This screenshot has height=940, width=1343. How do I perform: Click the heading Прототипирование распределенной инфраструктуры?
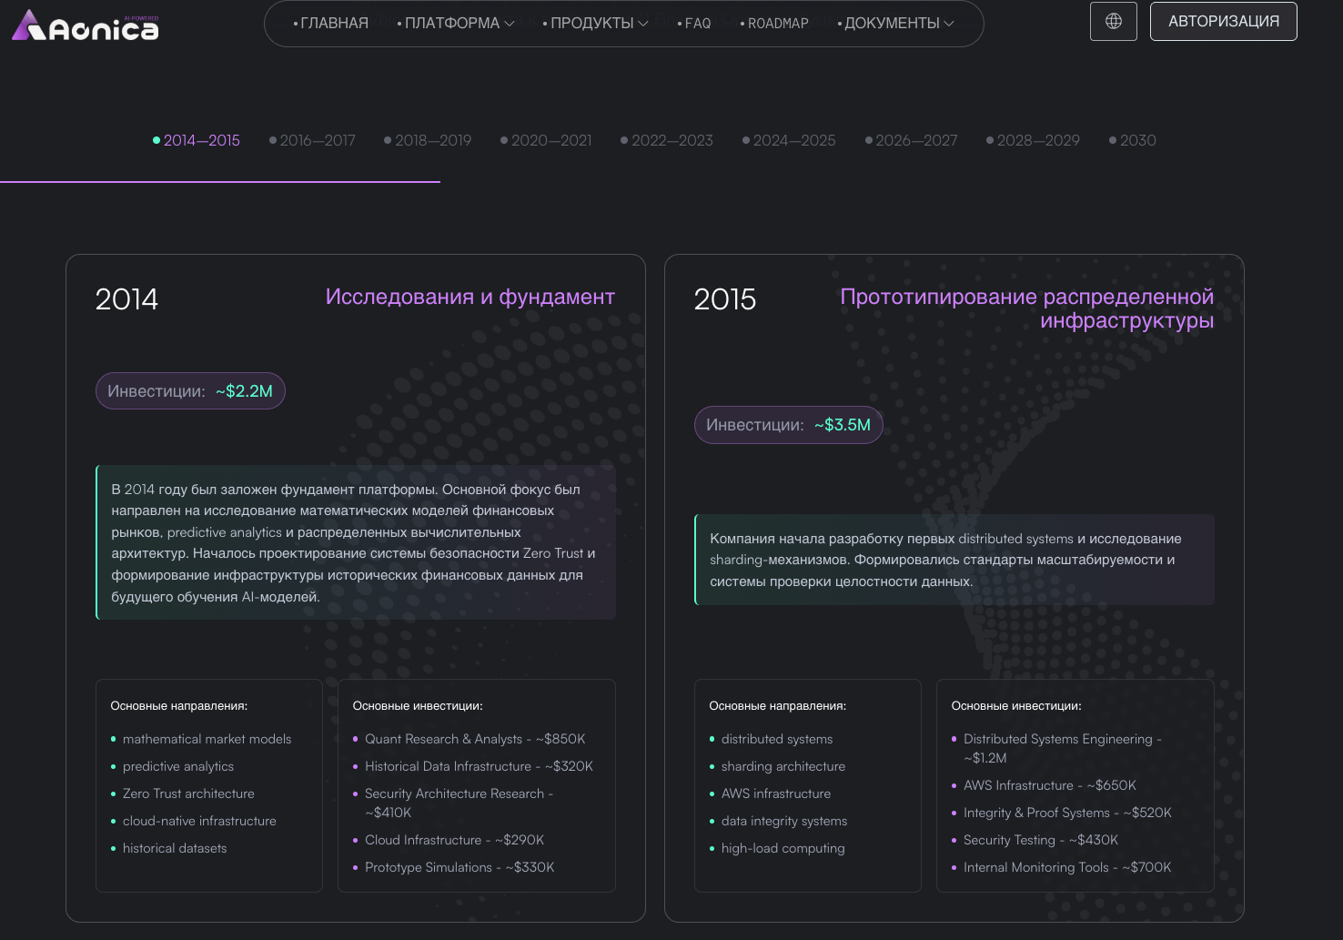tap(1027, 308)
